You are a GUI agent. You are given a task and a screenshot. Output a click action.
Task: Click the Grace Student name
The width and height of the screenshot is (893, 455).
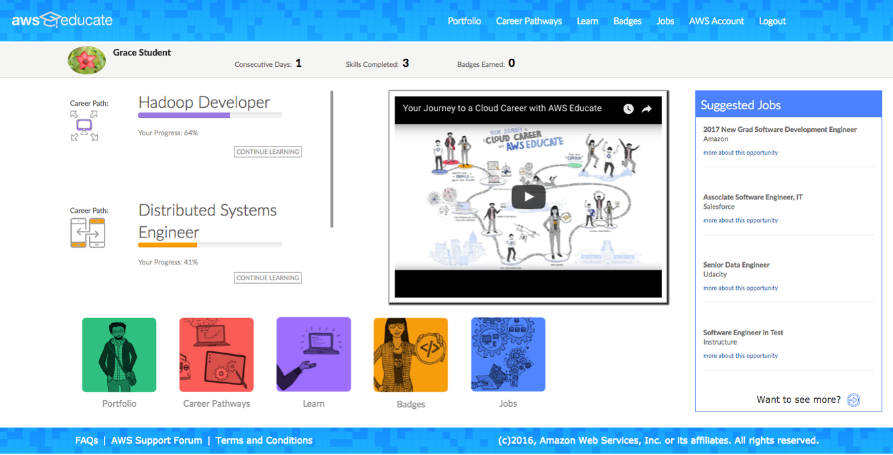click(142, 52)
